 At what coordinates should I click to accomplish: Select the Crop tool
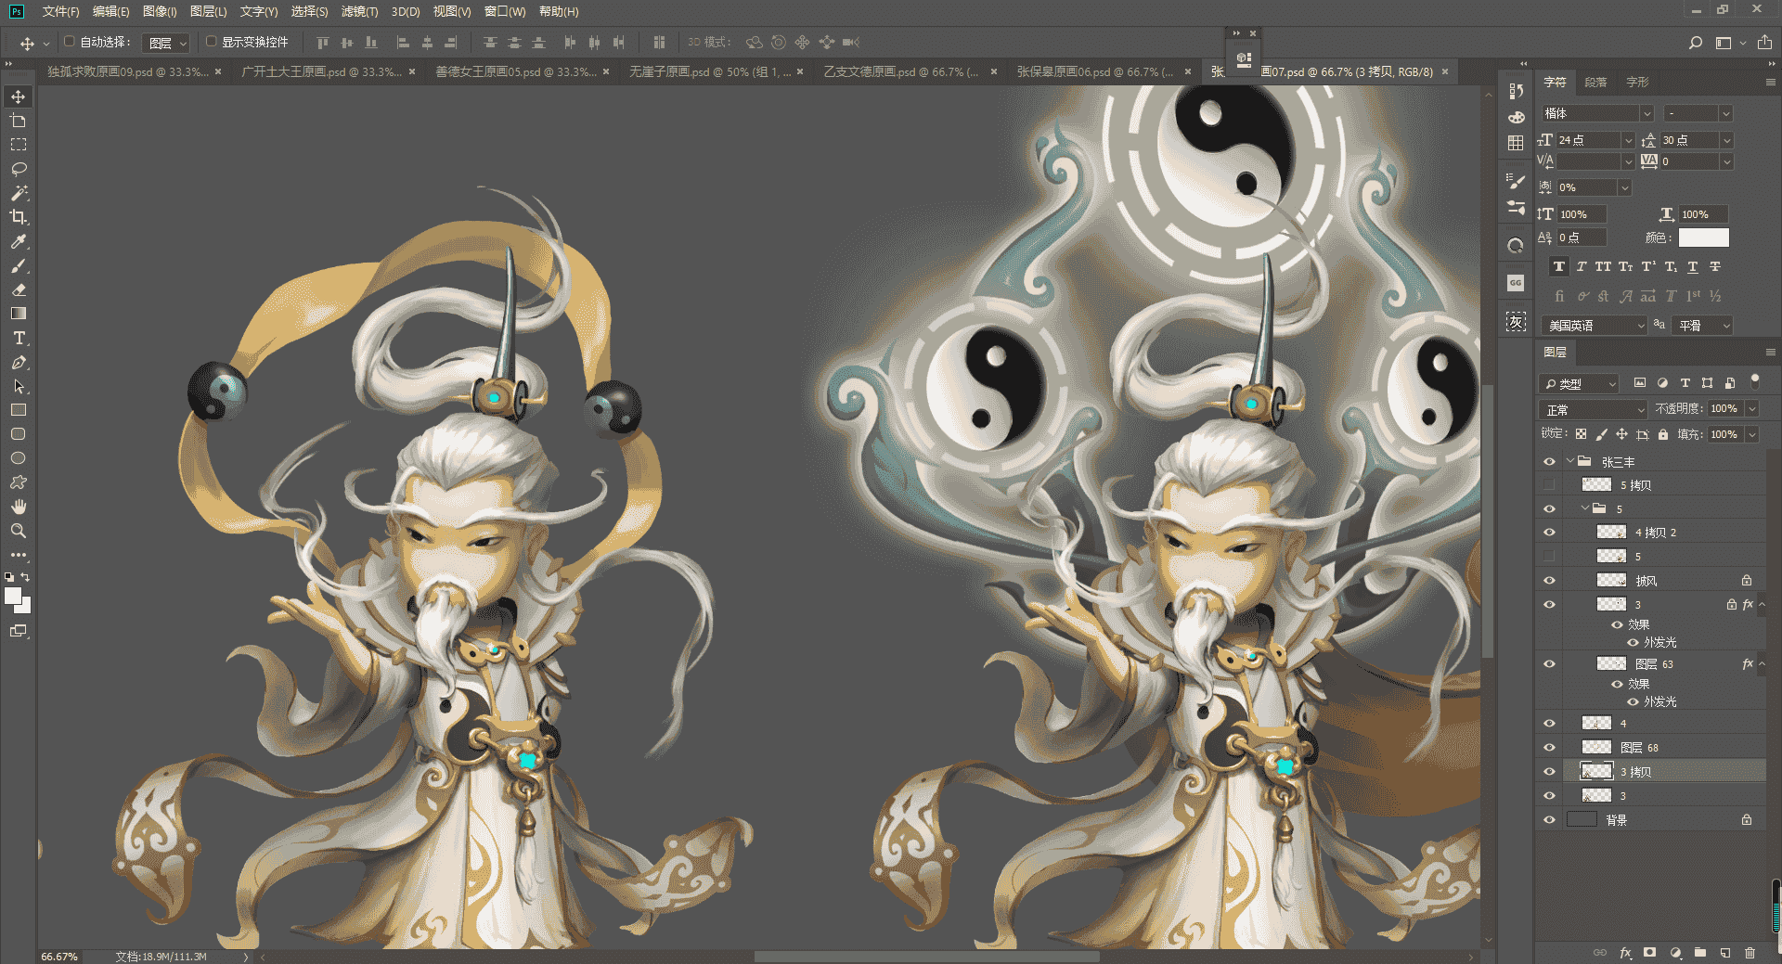[19, 217]
